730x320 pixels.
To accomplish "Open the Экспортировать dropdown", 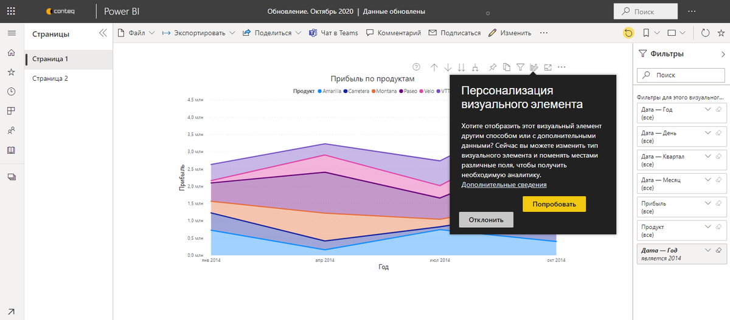I will point(199,33).
